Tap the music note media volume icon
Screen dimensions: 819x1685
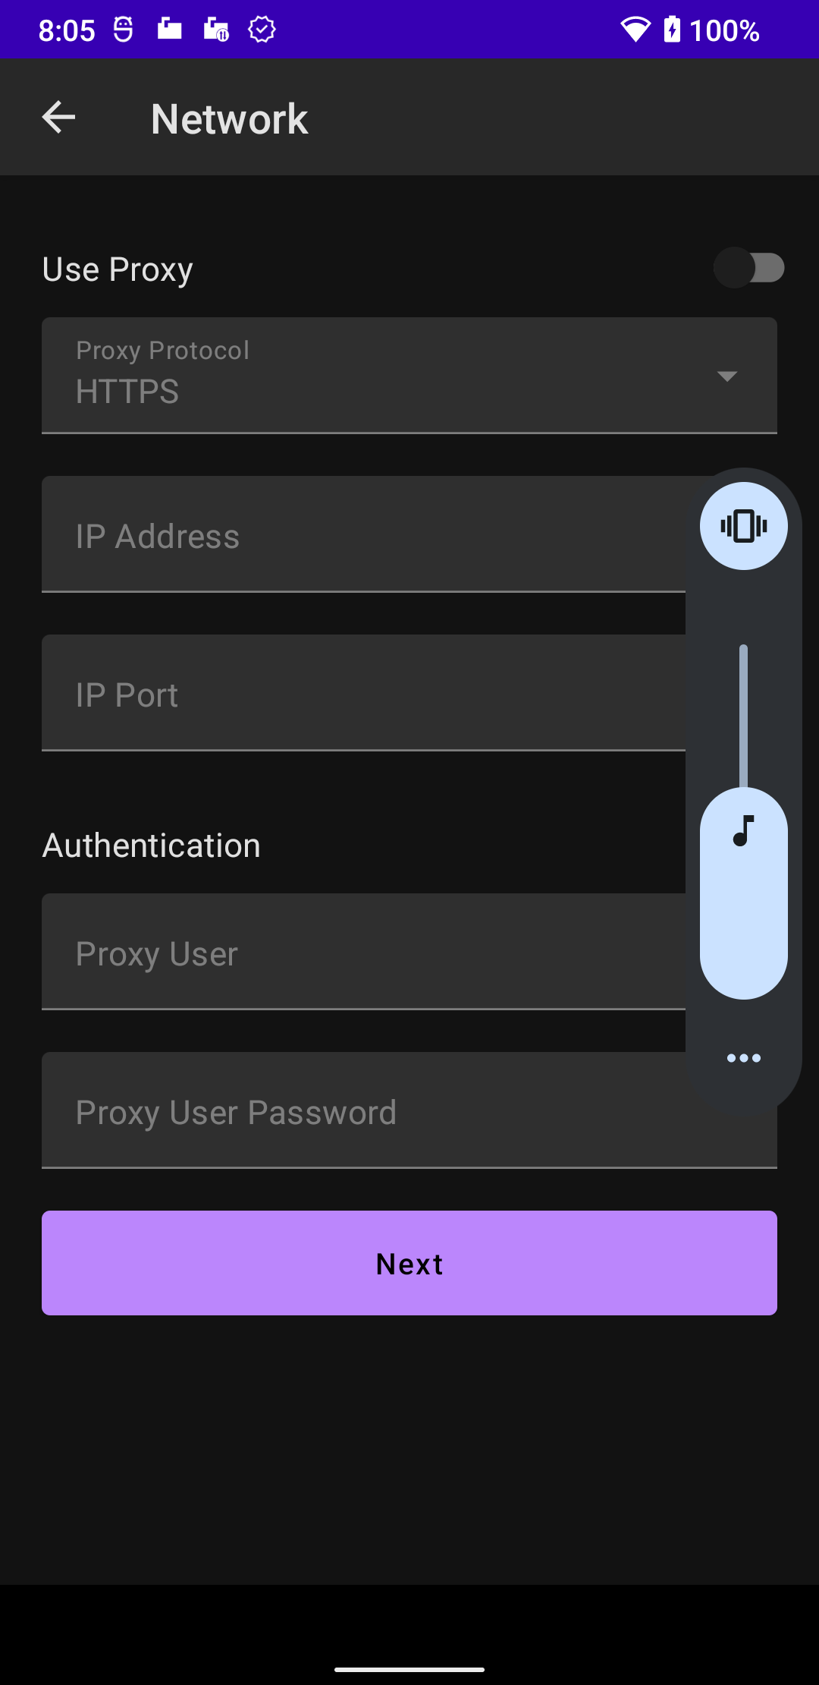pyautogui.click(x=744, y=830)
